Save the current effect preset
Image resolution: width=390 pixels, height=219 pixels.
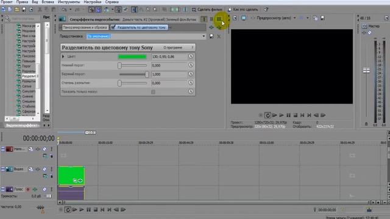click(x=211, y=36)
